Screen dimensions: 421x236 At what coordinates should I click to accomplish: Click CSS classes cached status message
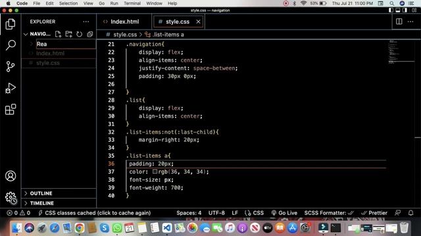click(95, 213)
